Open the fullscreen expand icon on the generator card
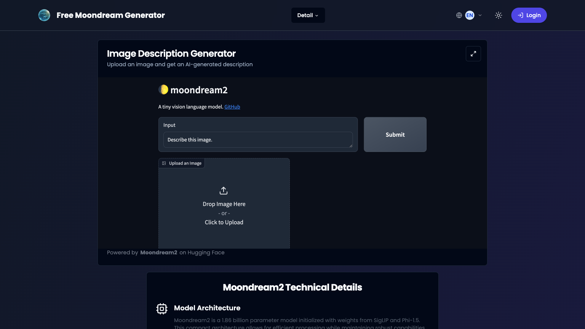Viewport: 585px width, 329px height. [x=473, y=54]
